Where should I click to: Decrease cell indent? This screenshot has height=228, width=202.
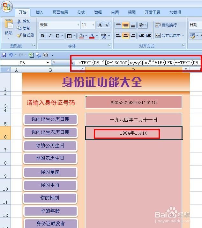tap(141, 36)
